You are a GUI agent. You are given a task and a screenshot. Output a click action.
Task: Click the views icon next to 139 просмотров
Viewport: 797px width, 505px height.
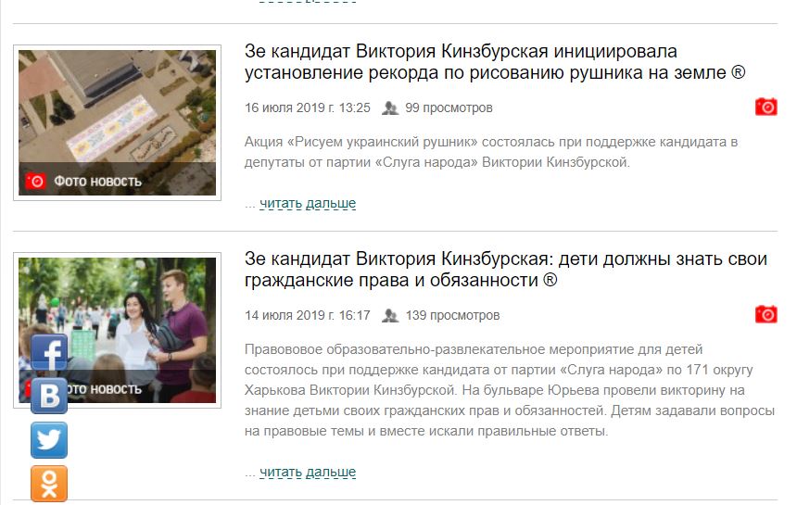point(390,315)
